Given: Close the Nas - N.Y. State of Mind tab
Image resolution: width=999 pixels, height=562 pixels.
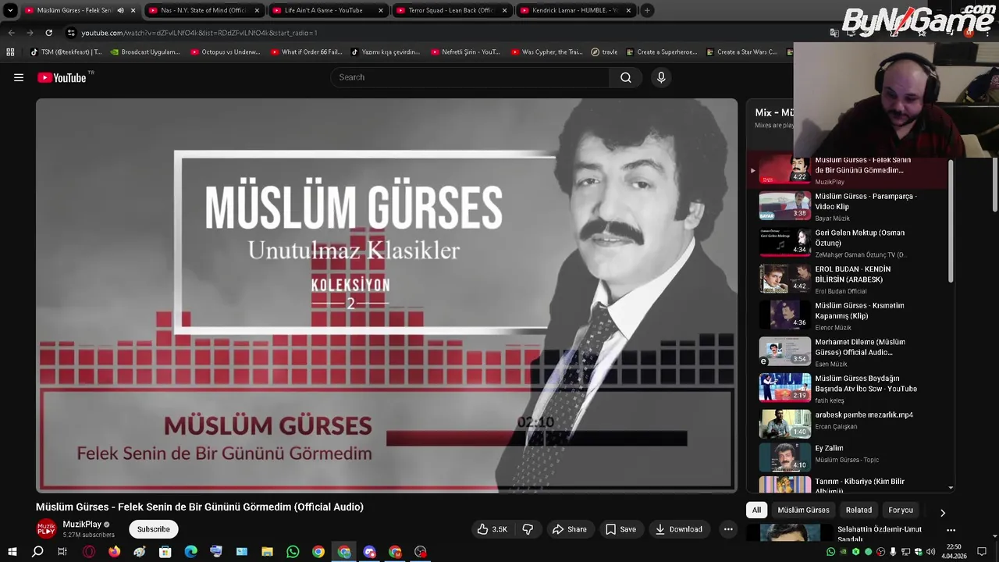Looking at the screenshot, I should click(x=257, y=10).
